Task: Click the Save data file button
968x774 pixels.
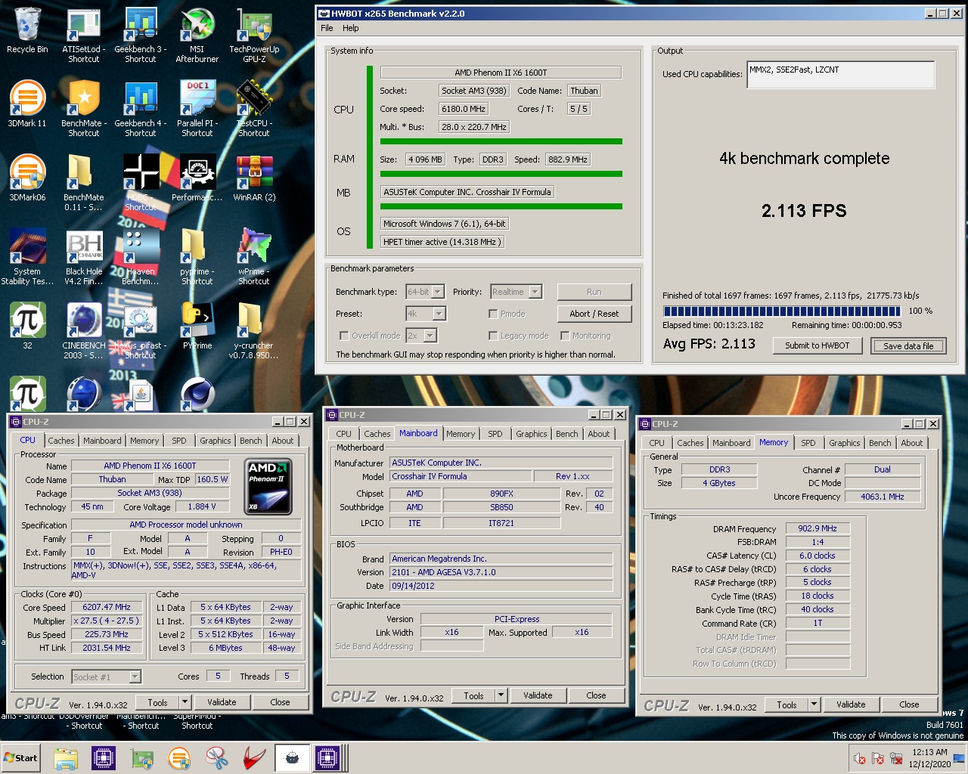Action: [x=908, y=345]
